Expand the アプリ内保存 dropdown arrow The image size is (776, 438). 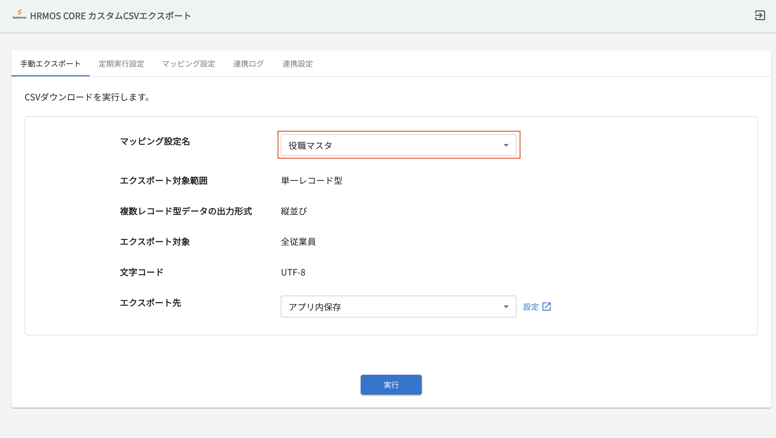pos(506,307)
